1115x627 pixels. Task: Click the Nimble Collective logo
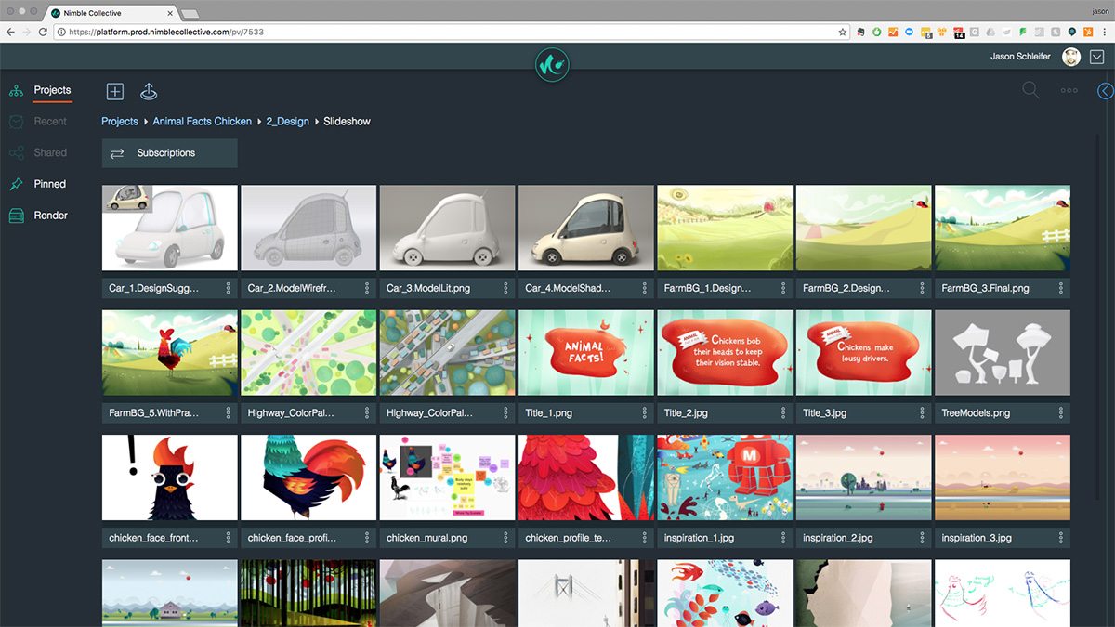point(552,65)
